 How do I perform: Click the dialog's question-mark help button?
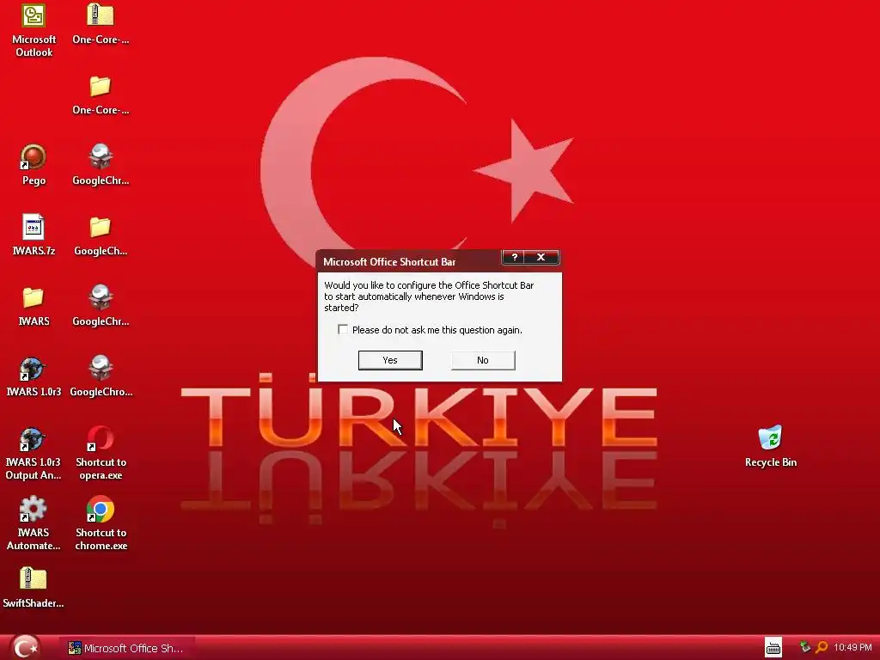(514, 257)
